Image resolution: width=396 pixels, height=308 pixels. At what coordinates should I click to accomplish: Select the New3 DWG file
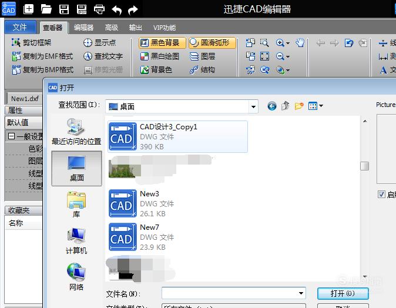142,203
